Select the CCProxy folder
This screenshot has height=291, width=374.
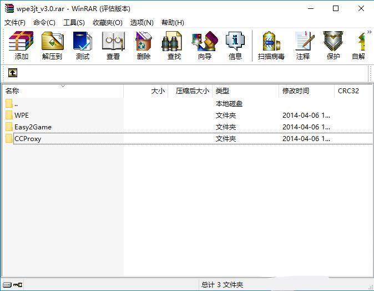pos(188,139)
